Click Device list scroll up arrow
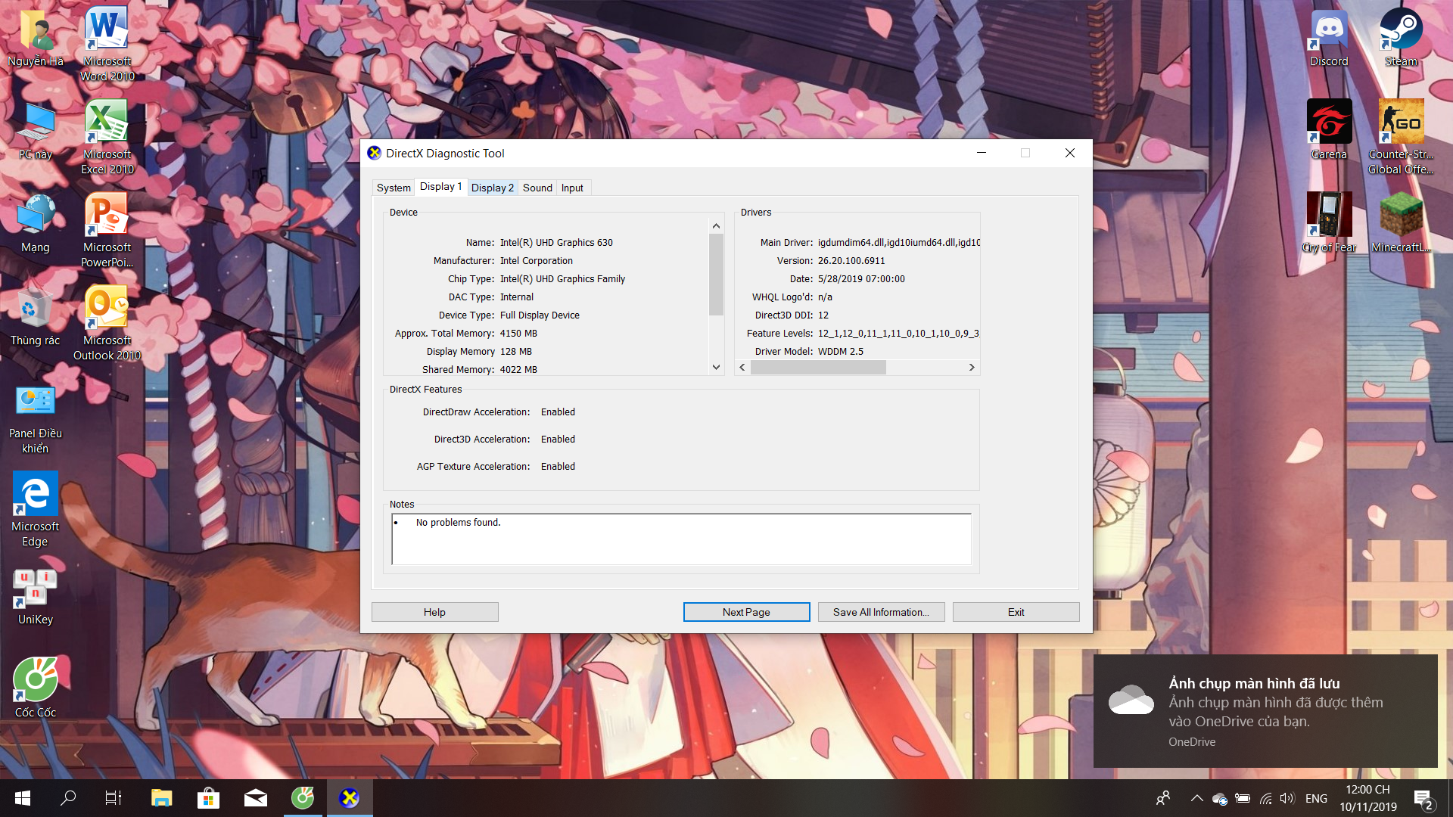The height and width of the screenshot is (817, 1453). pyautogui.click(x=716, y=225)
